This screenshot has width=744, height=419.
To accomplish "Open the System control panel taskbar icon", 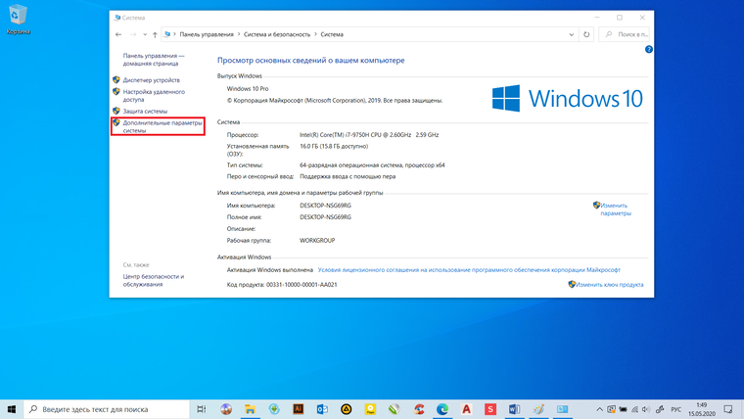I will point(562,409).
